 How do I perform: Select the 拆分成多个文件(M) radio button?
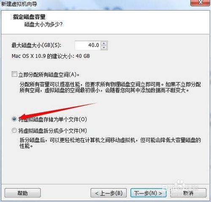(14, 130)
